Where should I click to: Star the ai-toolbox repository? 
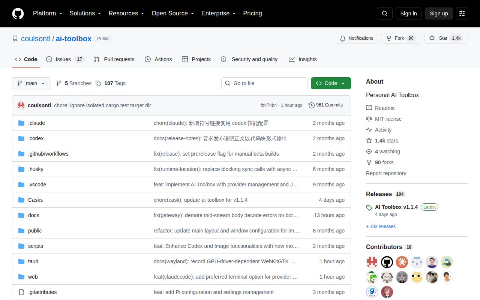[446, 38]
